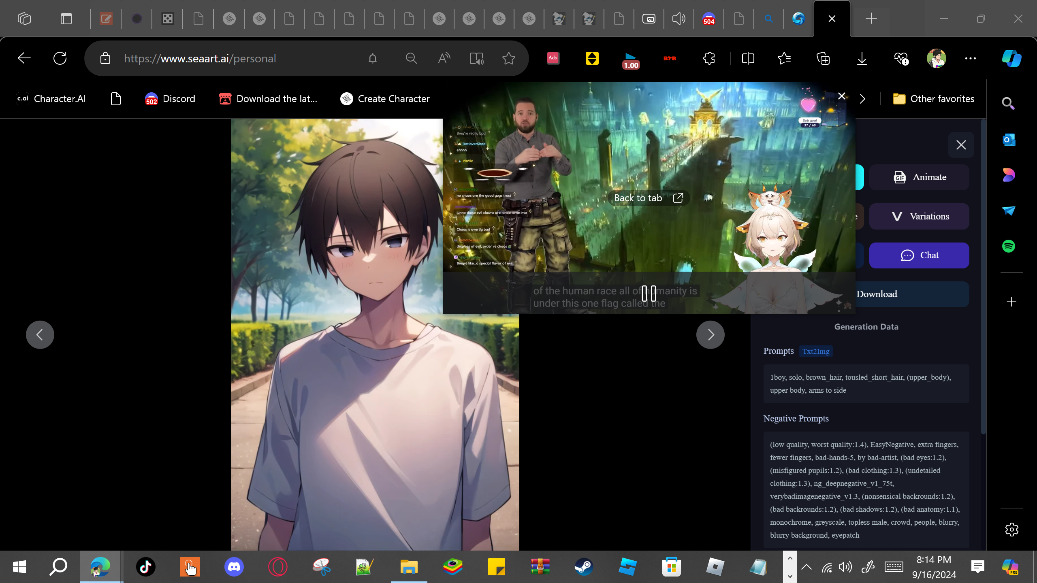Open sidebar Search
Image resolution: width=1037 pixels, height=583 pixels.
1009,104
